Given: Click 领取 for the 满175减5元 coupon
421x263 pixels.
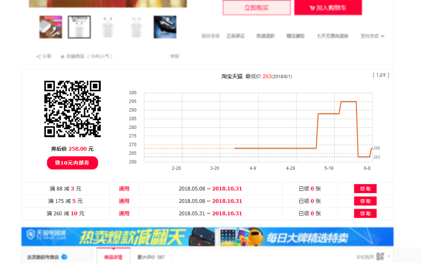Looking at the screenshot, I should 365,201.
